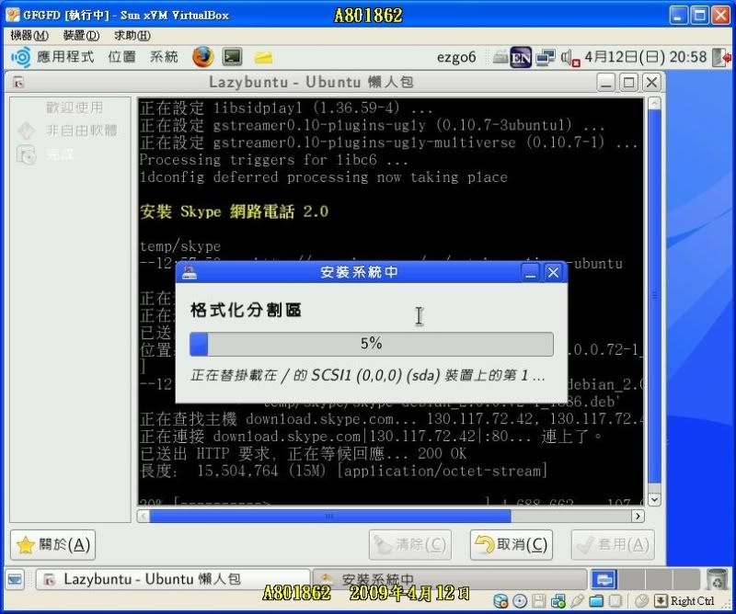Click the ldconfig deferred processing line

(x=324, y=177)
